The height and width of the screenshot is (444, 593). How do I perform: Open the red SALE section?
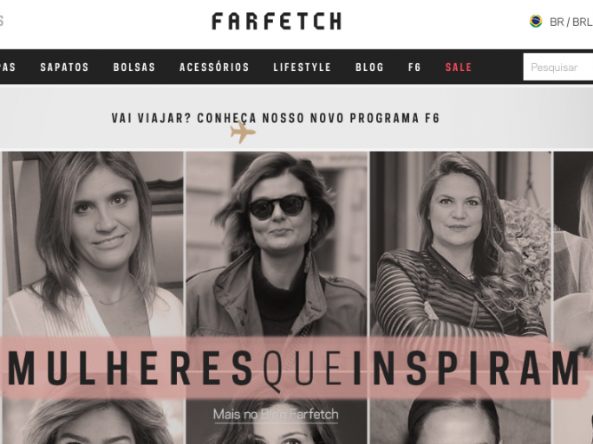tap(459, 68)
